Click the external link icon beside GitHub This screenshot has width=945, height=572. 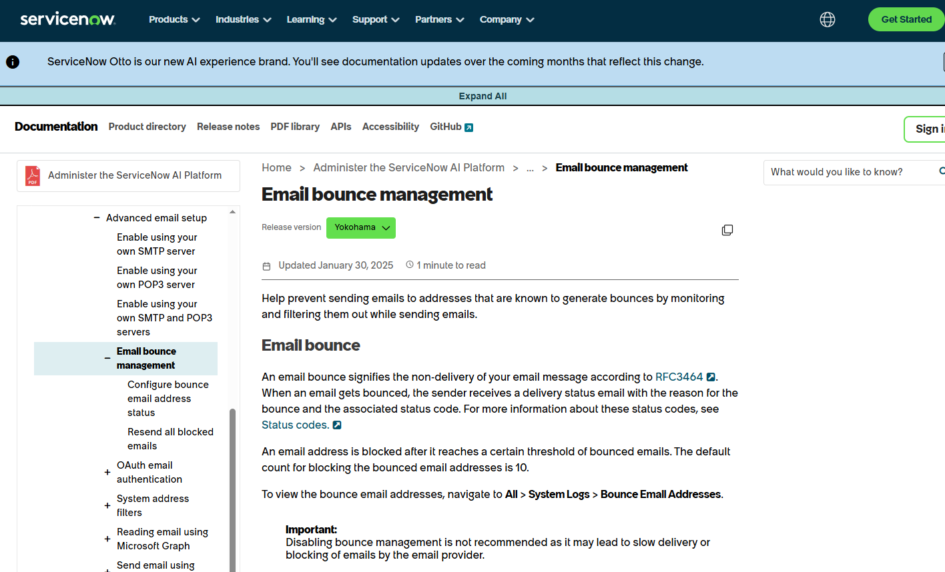[468, 127]
